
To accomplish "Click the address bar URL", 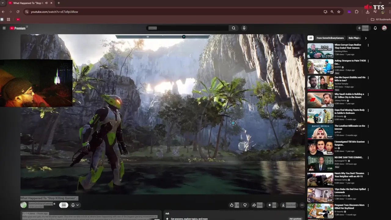I will (54, 12).
